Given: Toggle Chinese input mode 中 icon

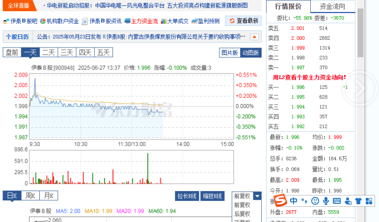Looking at the screenshot, I should pyautogui.click(x=294, y=201).
